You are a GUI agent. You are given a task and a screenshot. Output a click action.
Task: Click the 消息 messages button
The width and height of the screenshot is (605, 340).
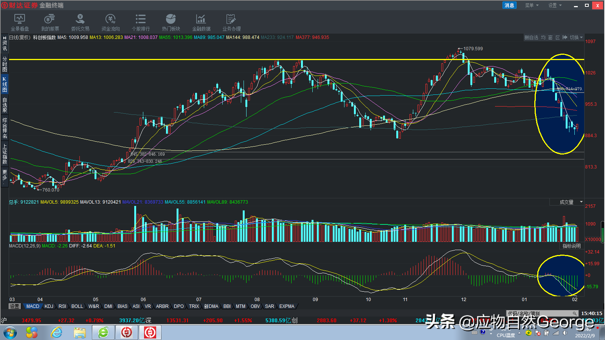[509, 5]
